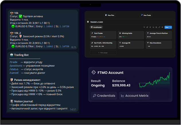Click the /positions command link
The width and height of the screenshot is (181, 125).
16,66
